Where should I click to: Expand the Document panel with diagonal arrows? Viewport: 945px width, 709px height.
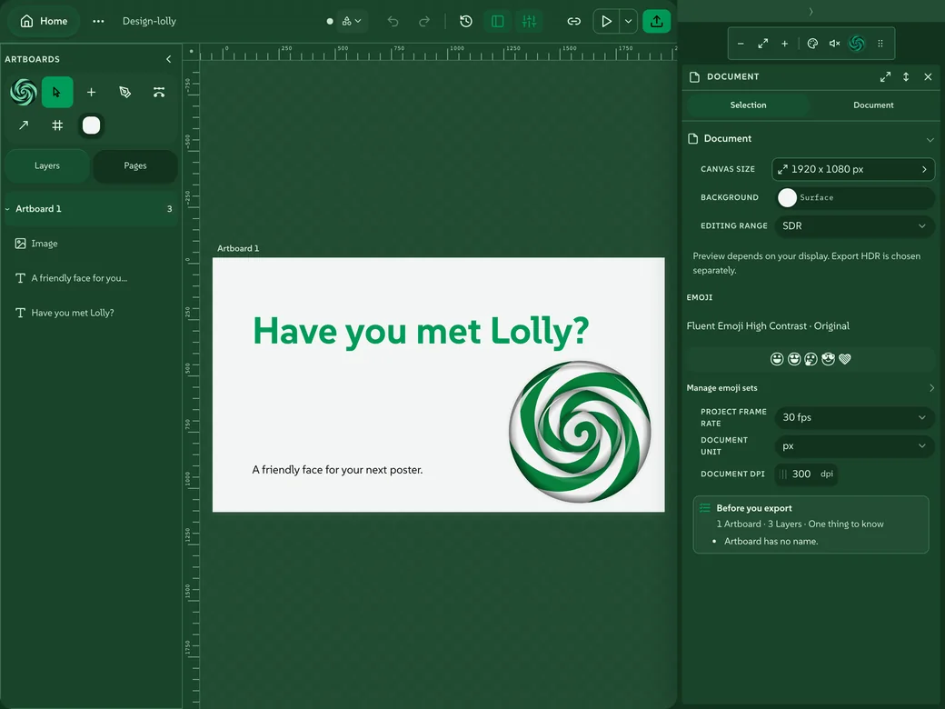[885, 76]
